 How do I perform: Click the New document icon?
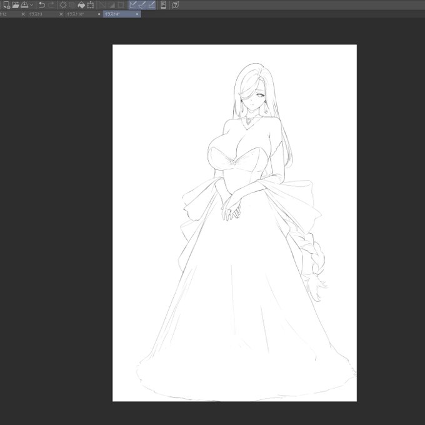pyautogui.click(x=6, y=4)
